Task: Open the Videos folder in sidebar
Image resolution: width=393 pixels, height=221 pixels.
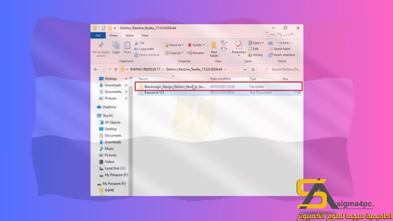Action: tap(107, 162)
